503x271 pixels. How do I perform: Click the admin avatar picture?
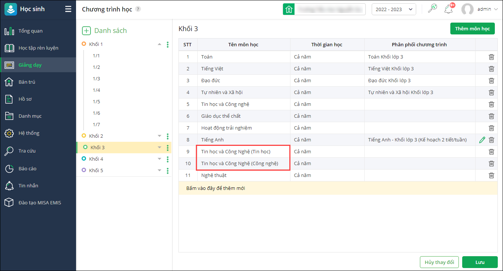coord(467,9)
